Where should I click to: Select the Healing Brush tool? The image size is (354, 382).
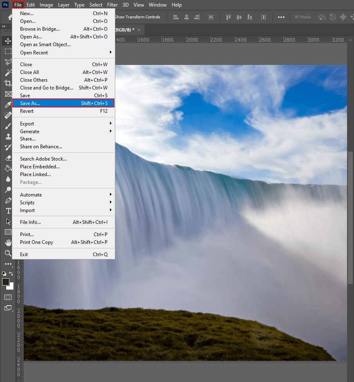(8, 115)
